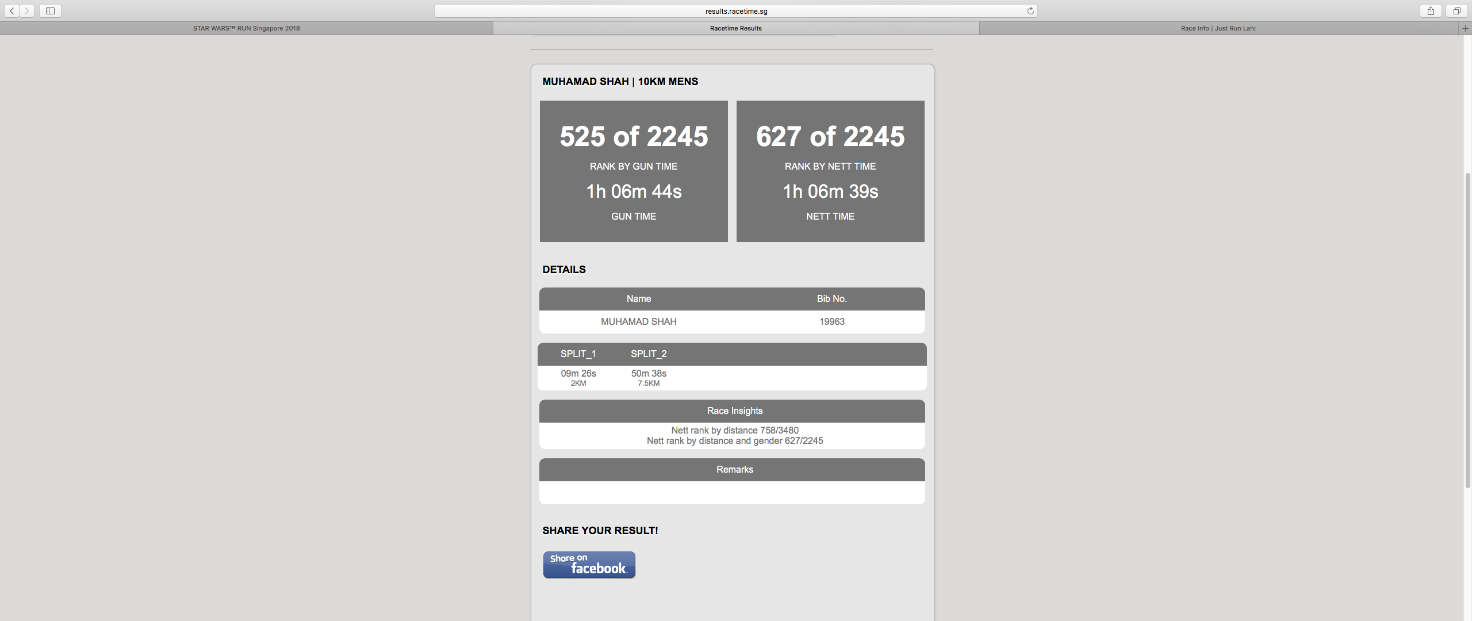Switch to STAR WARS RUN Singapore 2018 tab

tap(246, 28)
